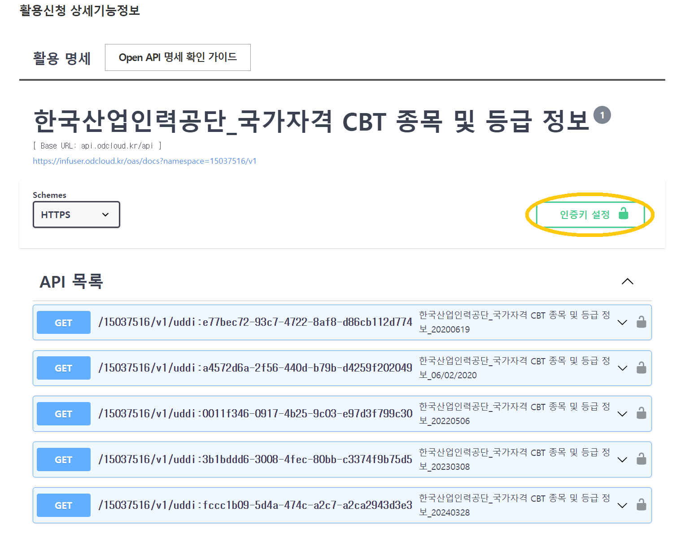698x547 pixels.
Task: Click the lock icon on the 06/02/2020 API row
Action: pos(641,368)
